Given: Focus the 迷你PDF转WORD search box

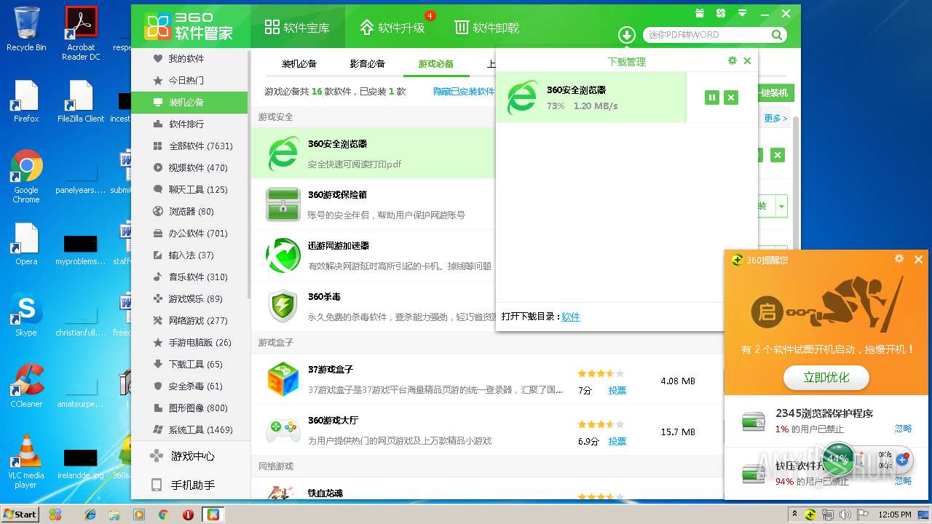Looking at the screenshot, I should pos(706,34).
